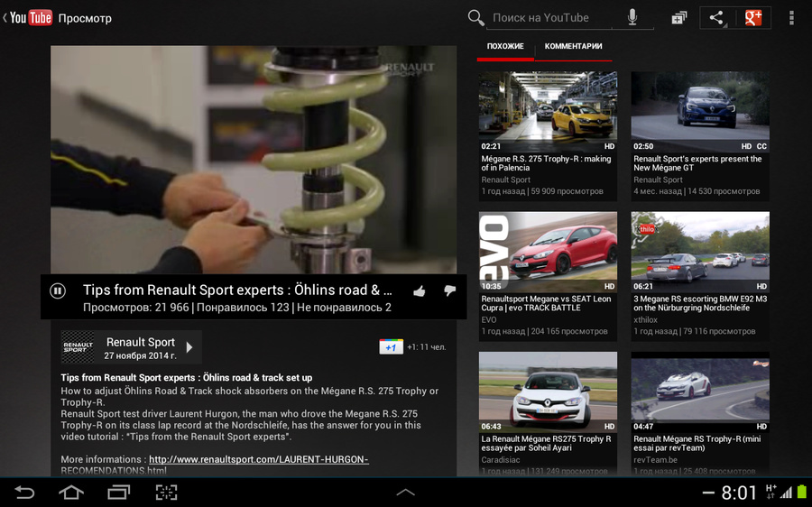This screenshot has height=507, width=812.
Task: Click the CC badge on New Mégane GT
Action: click(761, 146)
